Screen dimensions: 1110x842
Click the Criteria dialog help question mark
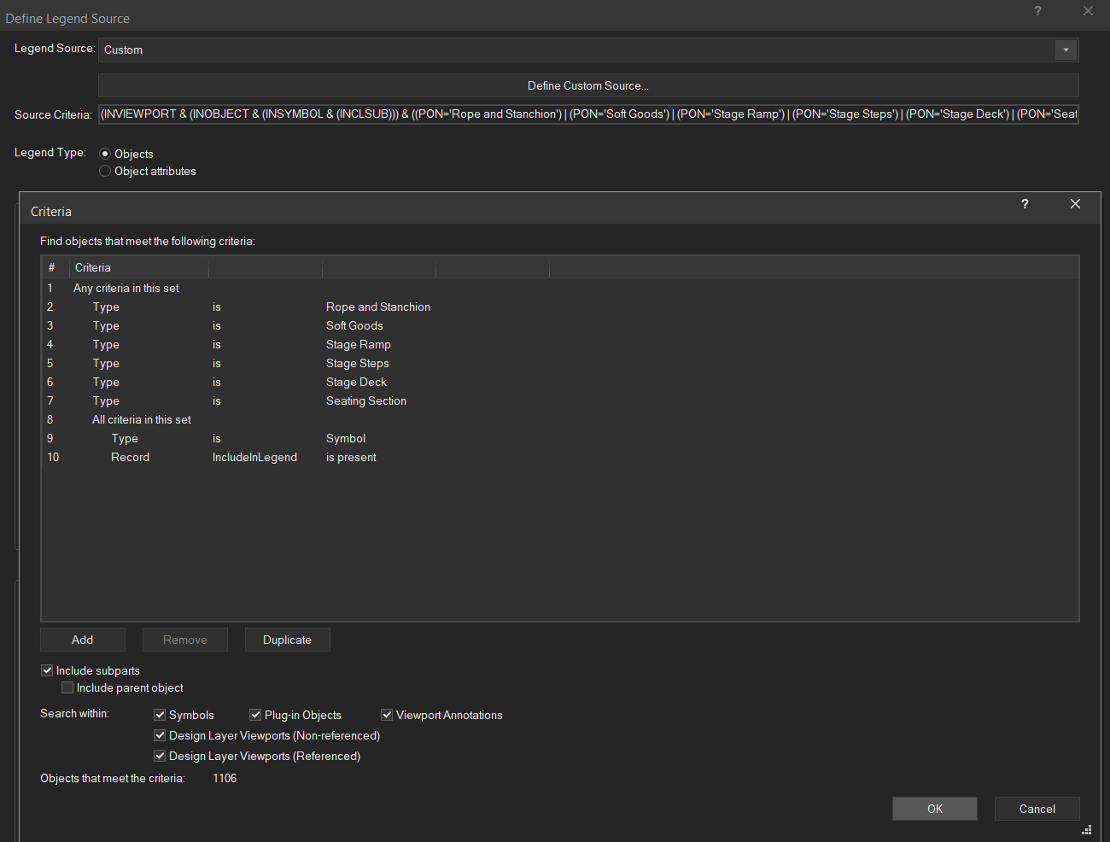[x=1025, y=204]
